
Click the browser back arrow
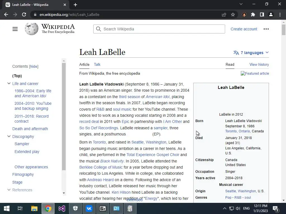coord(6,14)
